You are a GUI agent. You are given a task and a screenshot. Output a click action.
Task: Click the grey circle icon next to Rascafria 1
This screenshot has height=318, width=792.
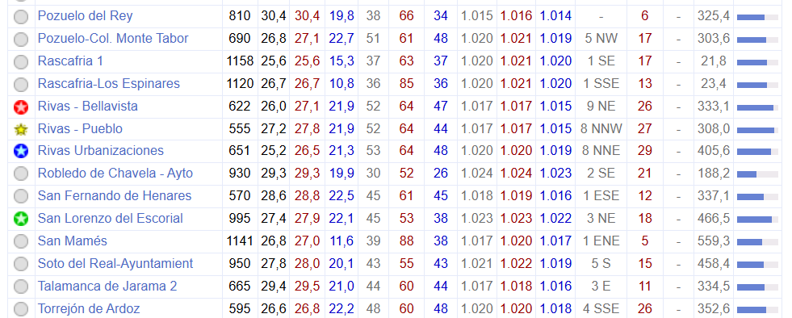(21, 61)
